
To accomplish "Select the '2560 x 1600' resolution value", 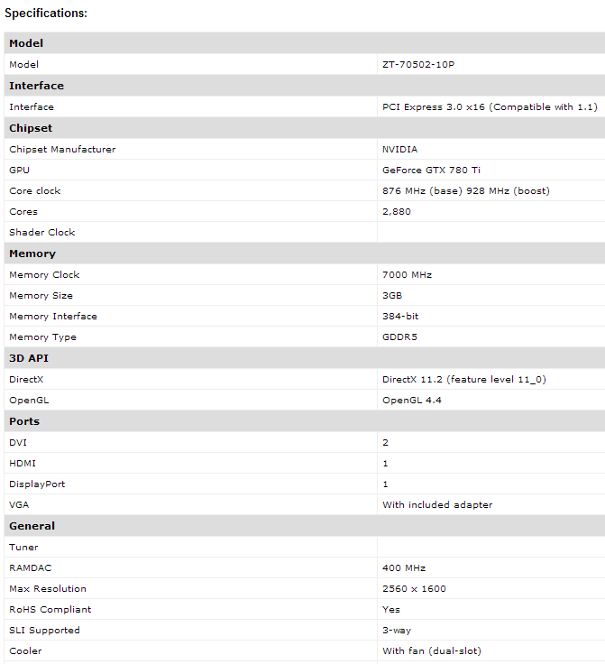I will coord(414,588).
